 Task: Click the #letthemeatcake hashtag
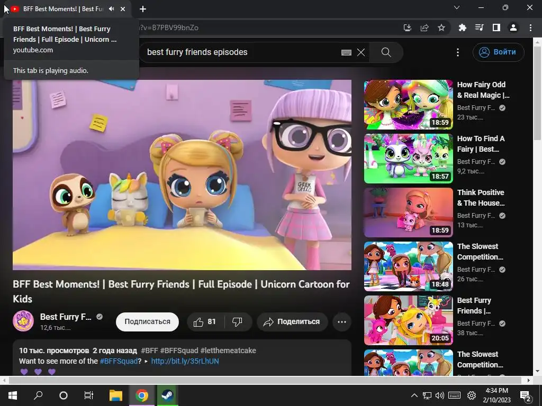(228, 351)
